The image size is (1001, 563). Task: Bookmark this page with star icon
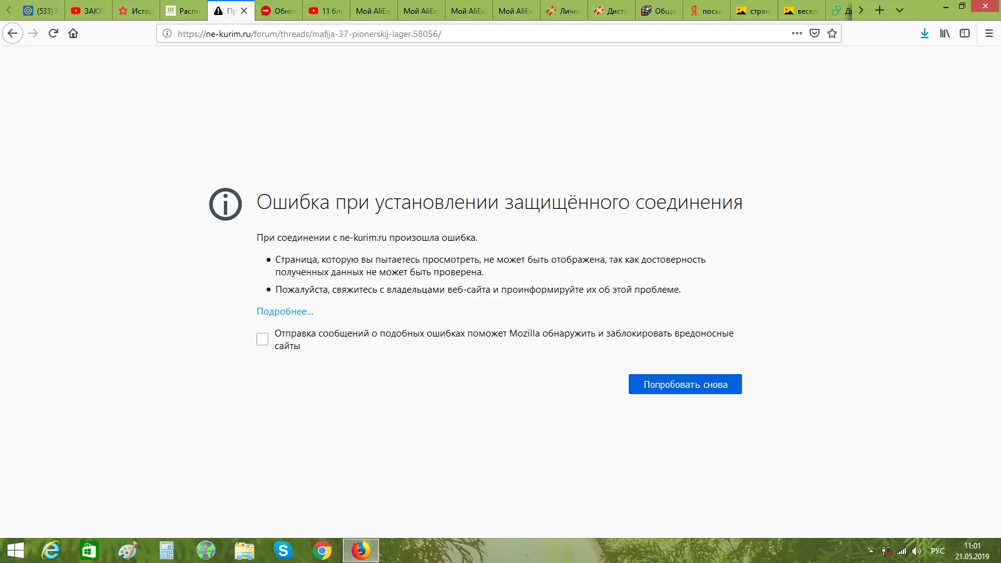(x=832, y=33)
